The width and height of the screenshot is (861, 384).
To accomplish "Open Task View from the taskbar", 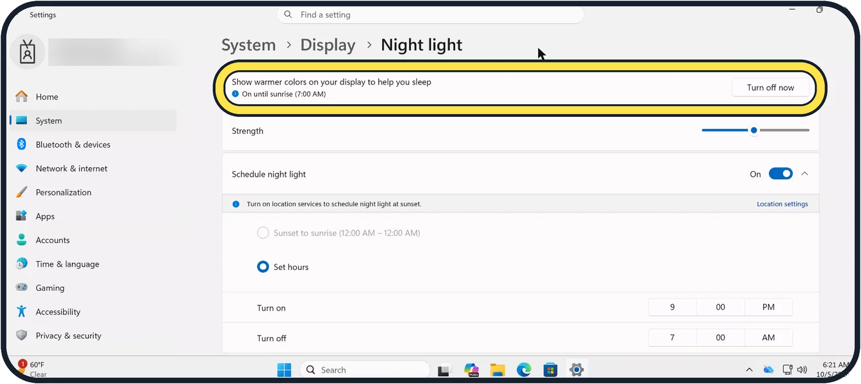I will tap(444, 370).
